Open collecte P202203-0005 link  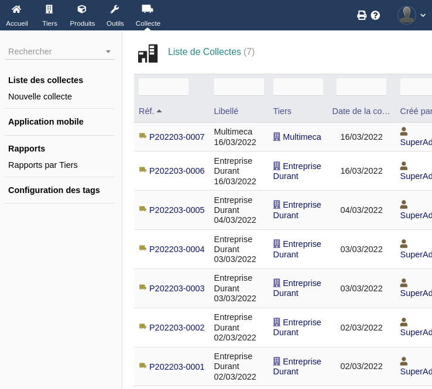pyautogui.click(x=177, y=210)
